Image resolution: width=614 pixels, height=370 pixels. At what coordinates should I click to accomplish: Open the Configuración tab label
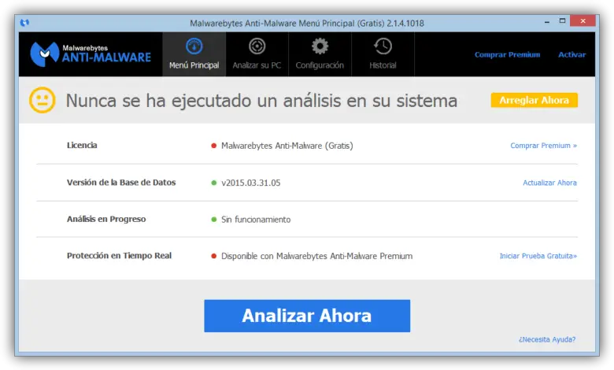[x=320, y=65]
